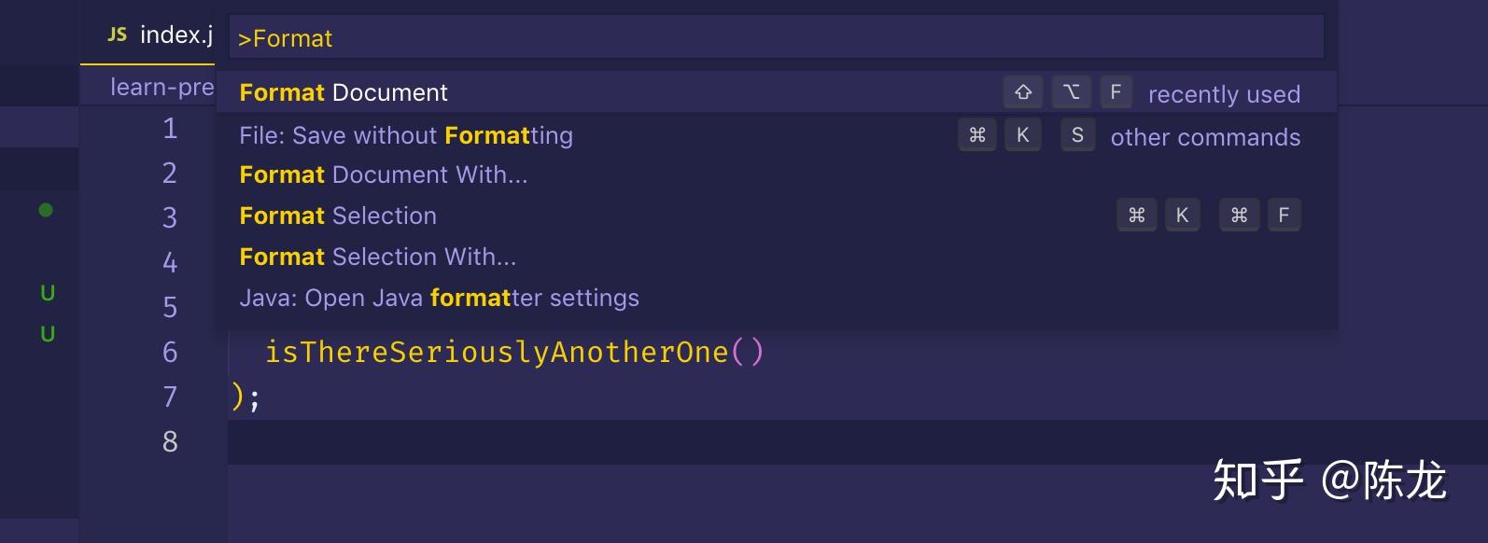This screenshot has height=543, width=1488.
Task: Click the green dot indicator in left sidebar
Action: click(x=46, y=210)
